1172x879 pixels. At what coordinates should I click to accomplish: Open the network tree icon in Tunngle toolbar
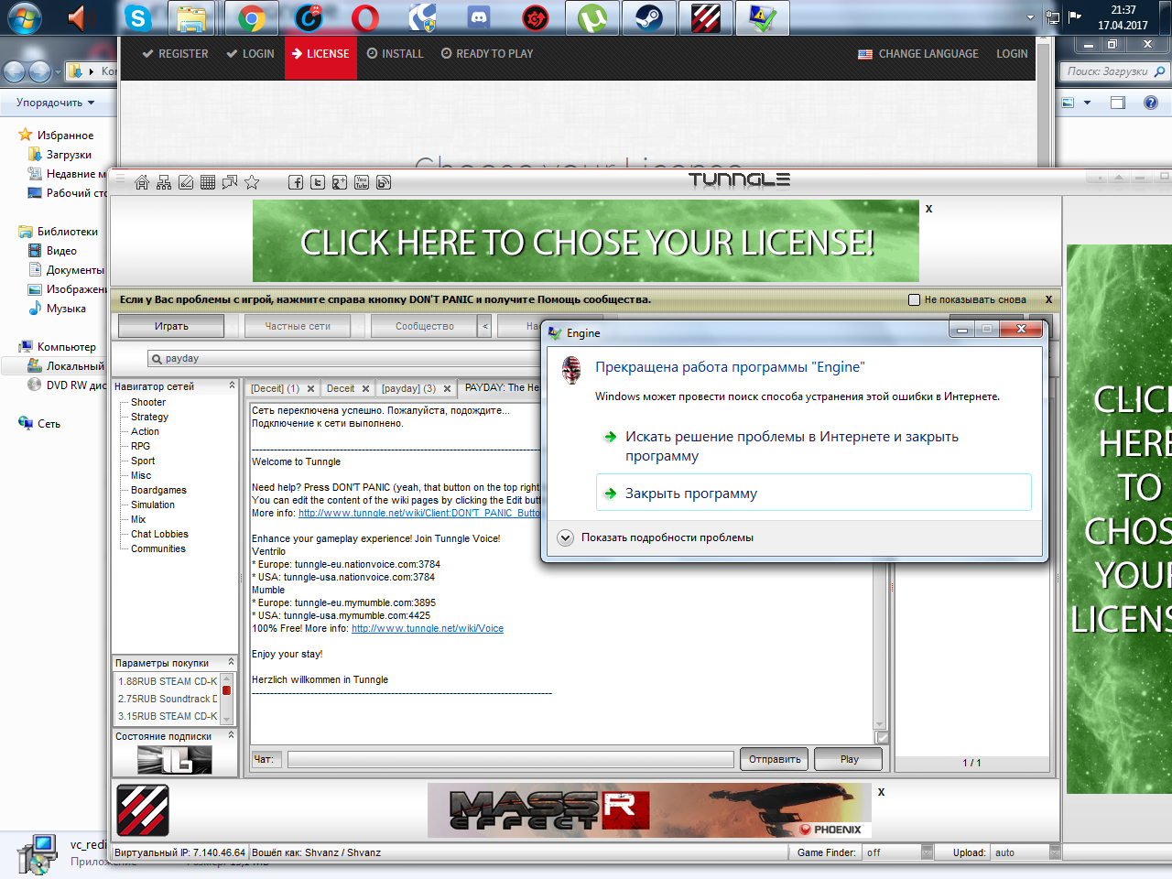164,182
